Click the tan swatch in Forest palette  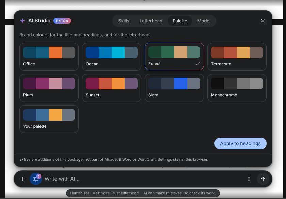pyautogui.click(x=181, y=52)
